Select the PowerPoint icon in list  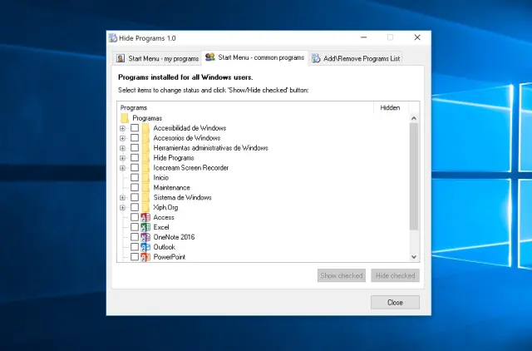[145, 257]
